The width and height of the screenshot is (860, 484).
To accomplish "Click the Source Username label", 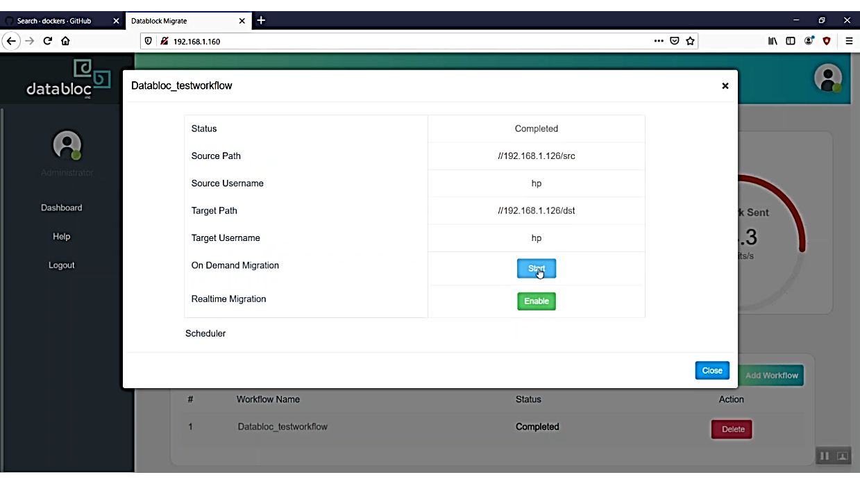I will click(x=227, y=183).
